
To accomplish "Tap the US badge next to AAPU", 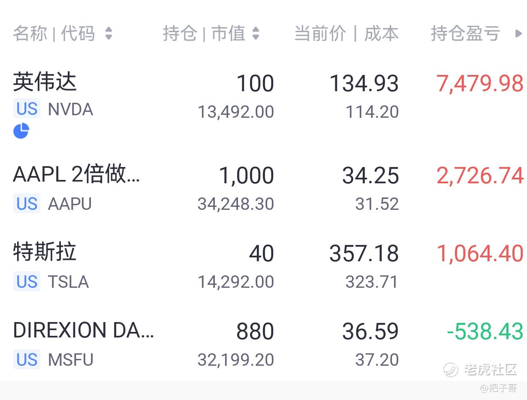I will [x=27, y=203].
